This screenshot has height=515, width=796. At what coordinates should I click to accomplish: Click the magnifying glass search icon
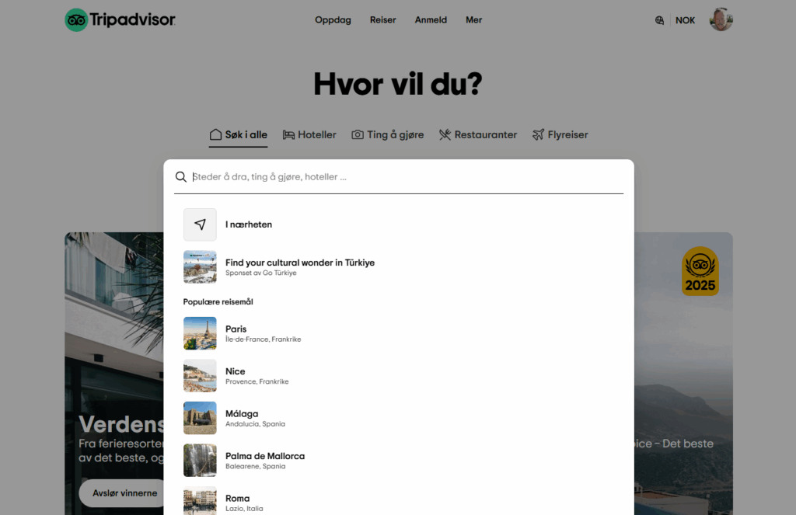(181, 176)
